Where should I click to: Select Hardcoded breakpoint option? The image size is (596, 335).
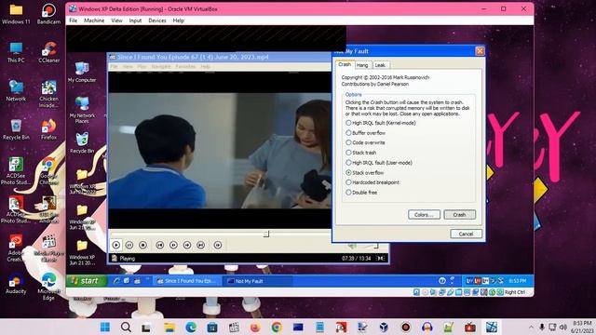tap(372, 182)
